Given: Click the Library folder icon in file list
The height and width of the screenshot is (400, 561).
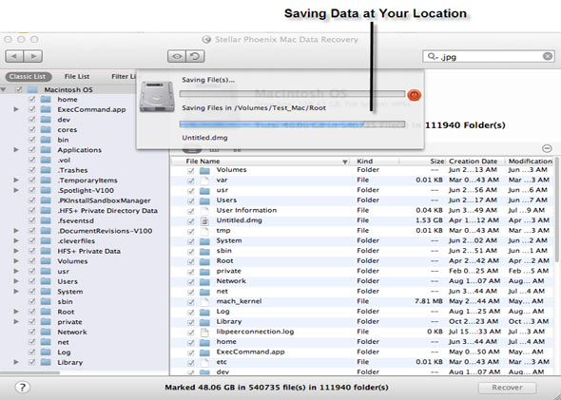Looking at the screenshot, I should [x=204, y=322].
